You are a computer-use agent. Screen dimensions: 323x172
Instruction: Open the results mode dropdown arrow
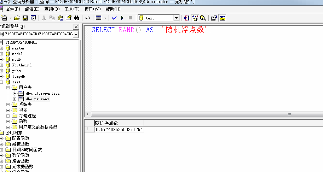click(x=105, y=18)
